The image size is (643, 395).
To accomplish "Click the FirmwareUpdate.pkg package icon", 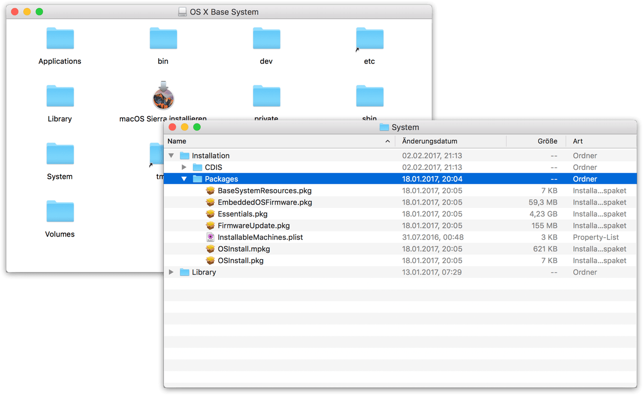I will (210, 226).
